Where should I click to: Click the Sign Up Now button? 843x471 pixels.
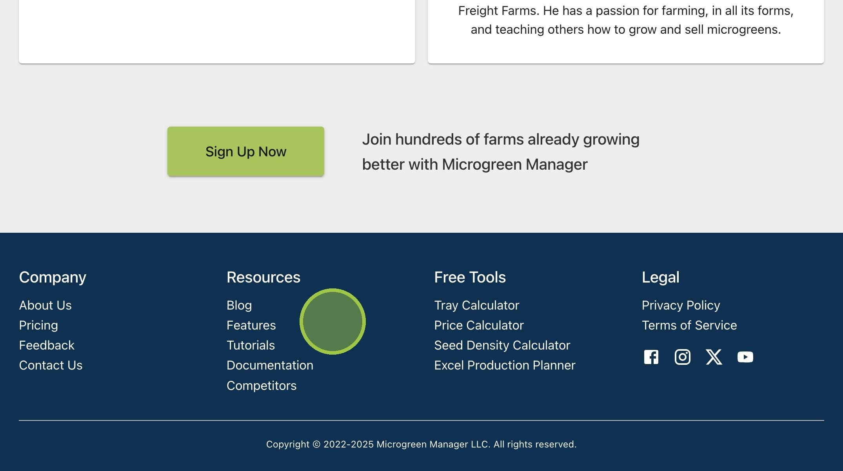pyautogui.click(x=246, y=151)
